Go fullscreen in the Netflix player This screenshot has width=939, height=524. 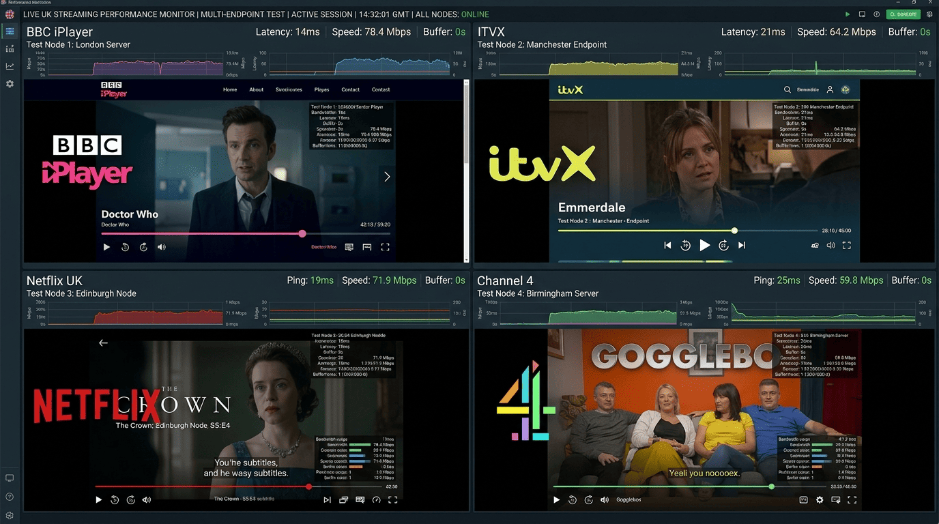392,500
